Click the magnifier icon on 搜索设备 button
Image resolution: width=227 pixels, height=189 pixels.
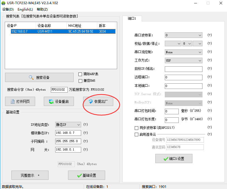pyautogui.click(x=31, y=77)
